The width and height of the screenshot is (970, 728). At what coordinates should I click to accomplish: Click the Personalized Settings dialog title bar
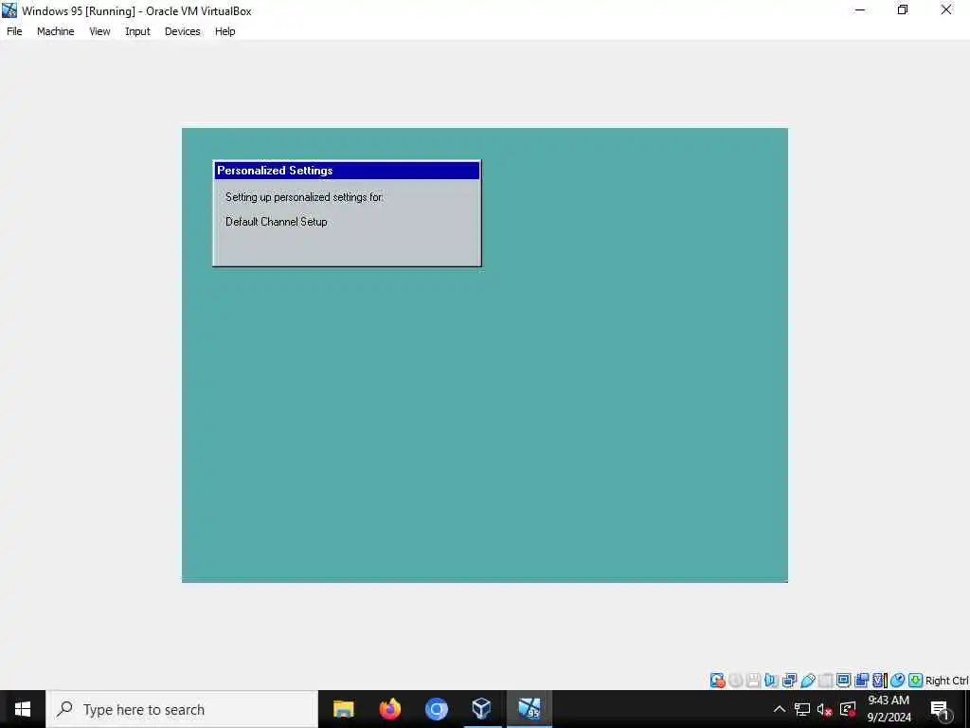pos(347,171)
